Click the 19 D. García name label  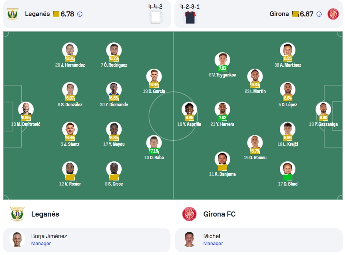pos(154,91)
